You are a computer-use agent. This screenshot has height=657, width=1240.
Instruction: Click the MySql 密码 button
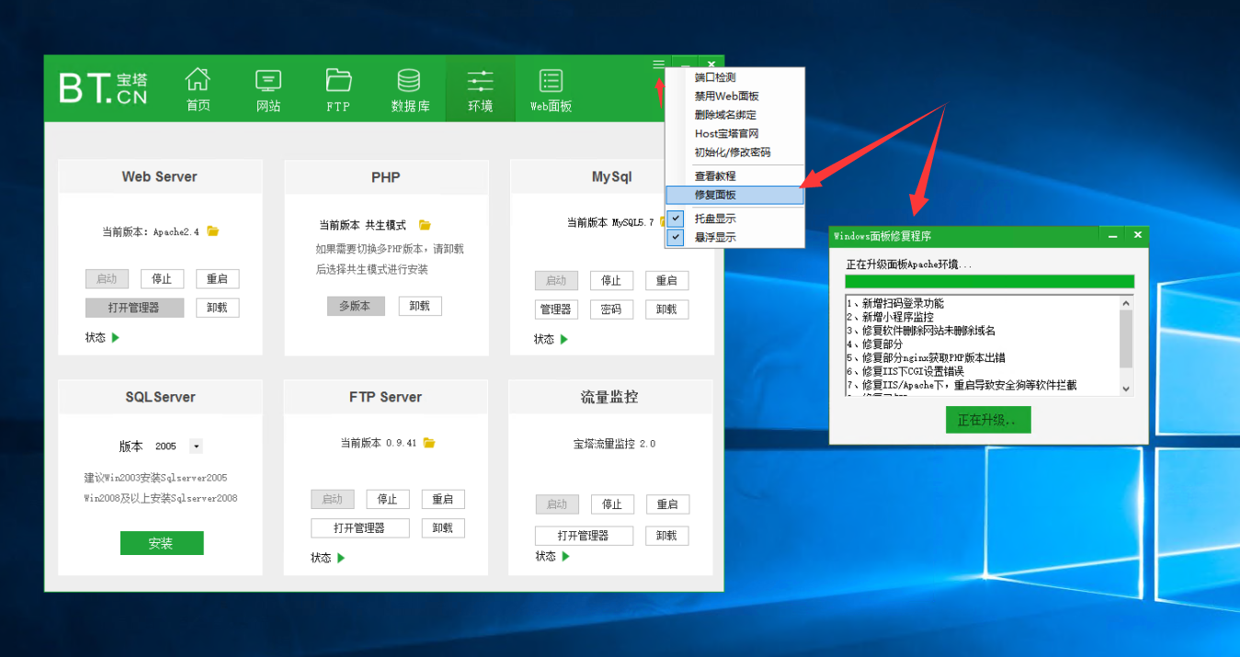[611, 310]
